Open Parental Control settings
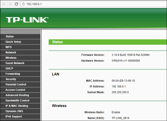The height and width of the screenshot is (121, 167). tap(20, 85)
